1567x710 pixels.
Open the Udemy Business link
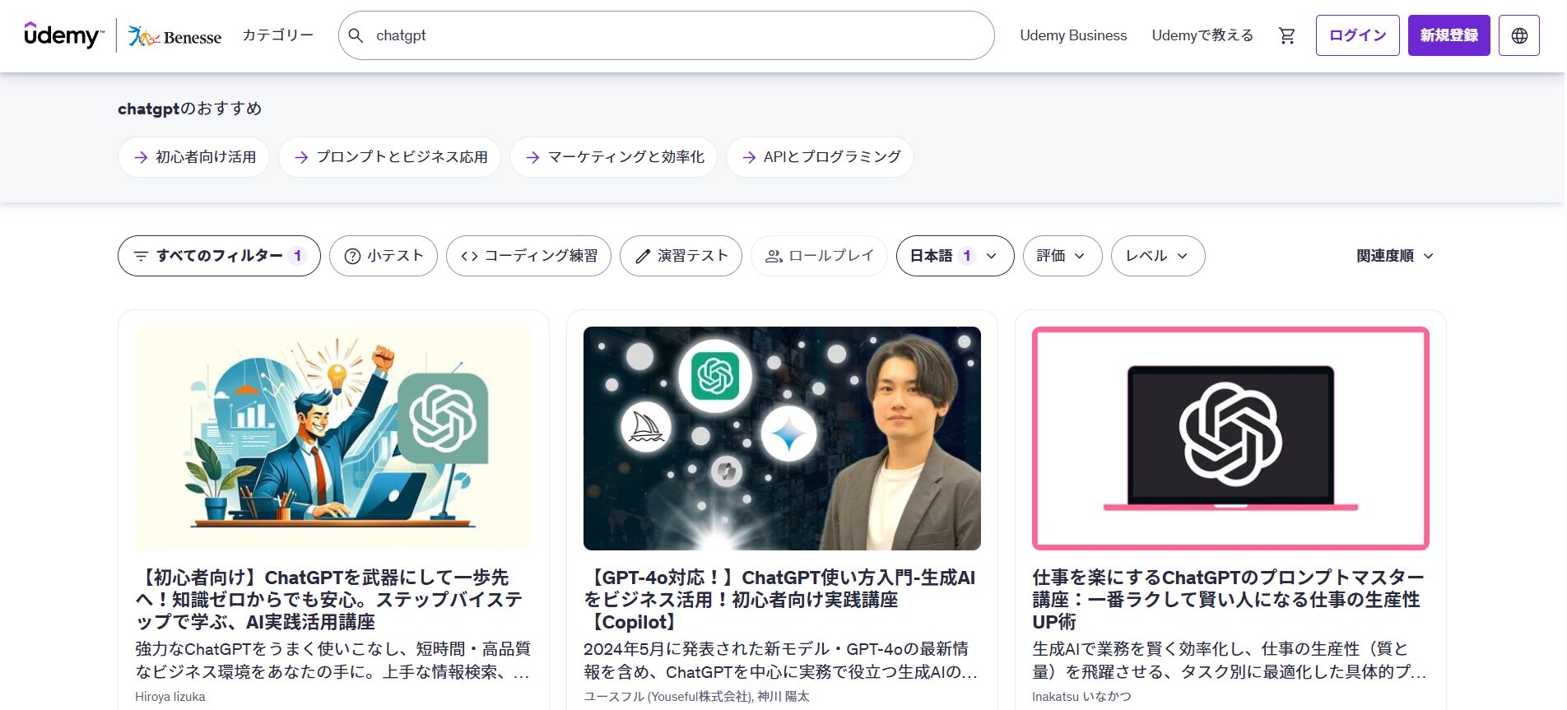(1073, 35)
